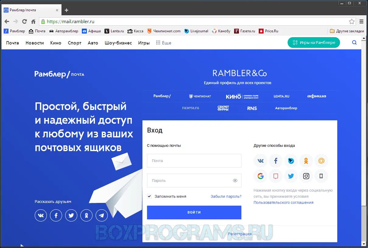Open Спорт in top navigation
Viewport: 368px width, 248px height.
75,43
